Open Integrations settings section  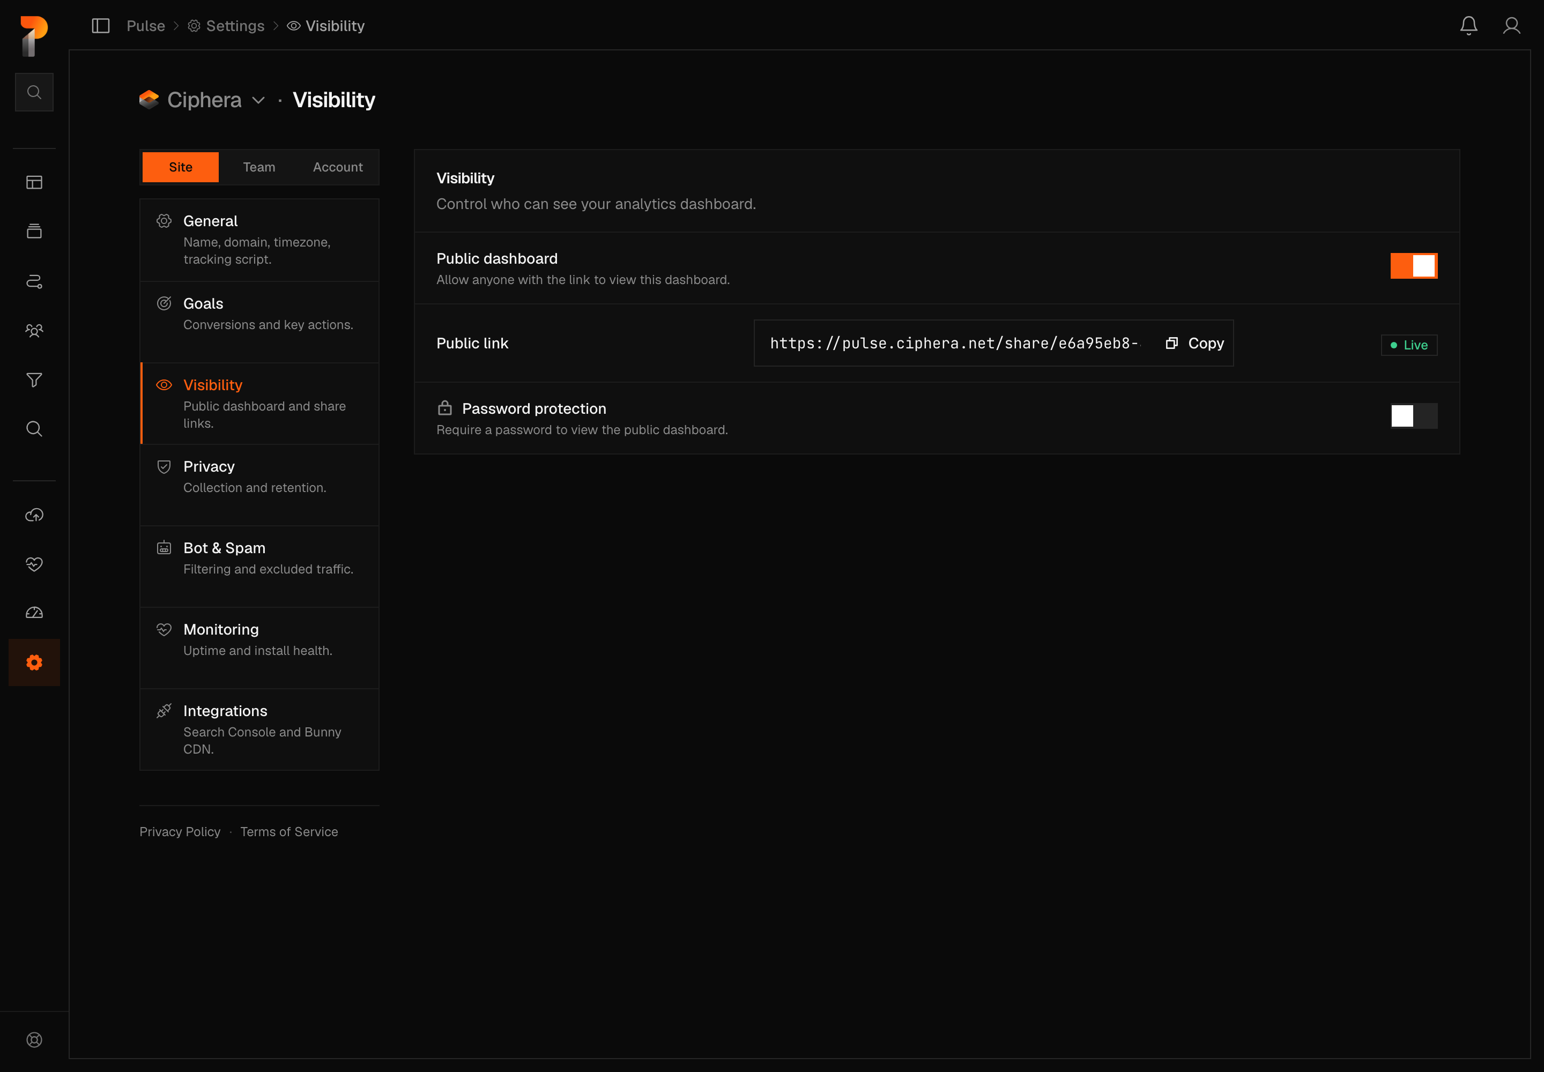tap(259, 729)
